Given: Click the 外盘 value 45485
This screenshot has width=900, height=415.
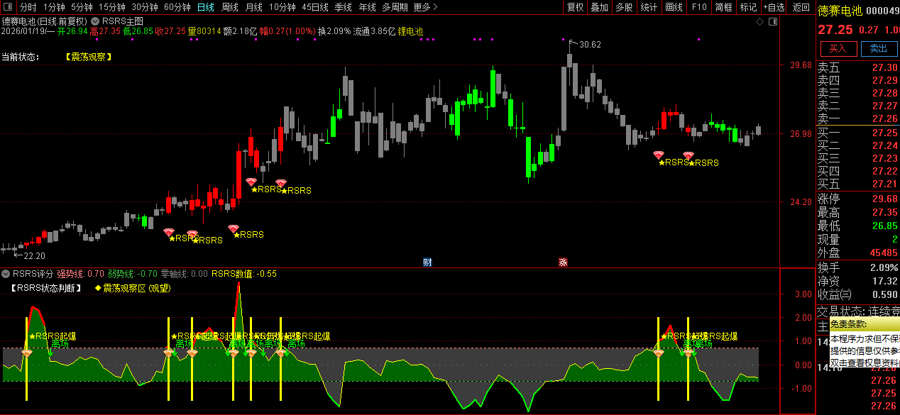Looking at the screenshot, I should pos(883,253).
